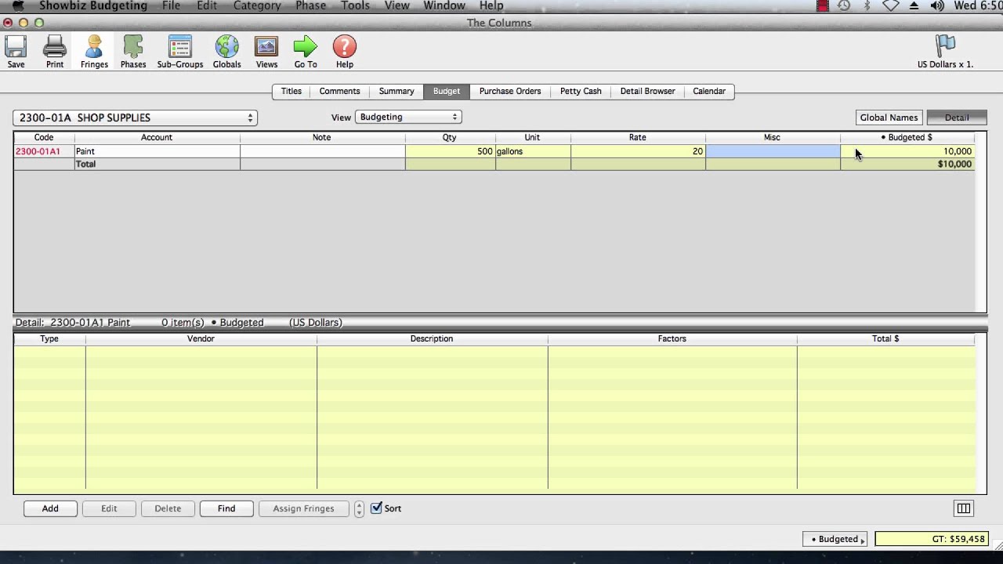Open the Wi-Fi menu bar icon
Viewport: 1003px width, 564px height.
pyautogui.click(x=890, y=5)
